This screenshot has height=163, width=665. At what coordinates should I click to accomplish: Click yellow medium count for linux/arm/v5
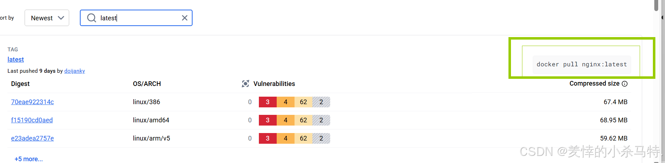tap(303, 138)
